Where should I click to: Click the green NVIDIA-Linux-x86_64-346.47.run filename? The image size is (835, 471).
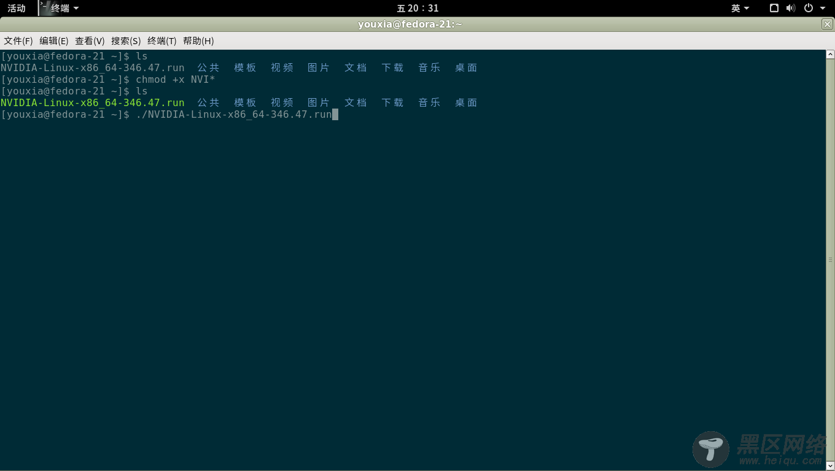coord(92,102)
